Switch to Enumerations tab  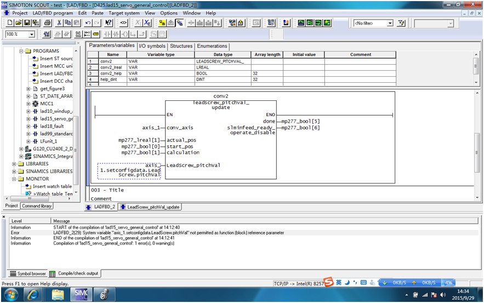click(x=212, y=46)
